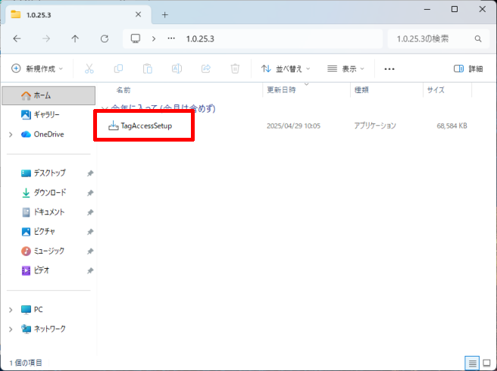Switch to details list view icon
The image size is (497, 371).
click(470, 363)
